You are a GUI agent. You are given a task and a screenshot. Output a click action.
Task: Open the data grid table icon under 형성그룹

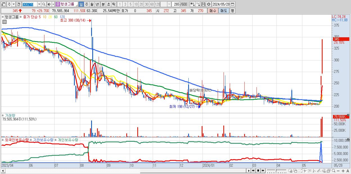click(x=4, y=22)
